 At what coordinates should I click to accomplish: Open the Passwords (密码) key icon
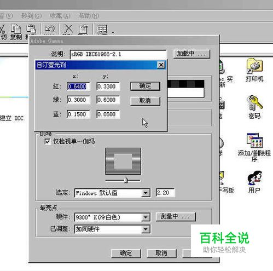coord(254,107)
